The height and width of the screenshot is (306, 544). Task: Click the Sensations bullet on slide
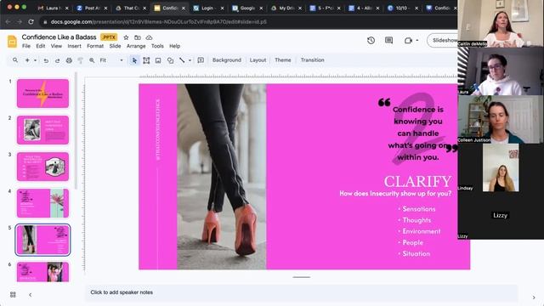(x=419, y=209)
